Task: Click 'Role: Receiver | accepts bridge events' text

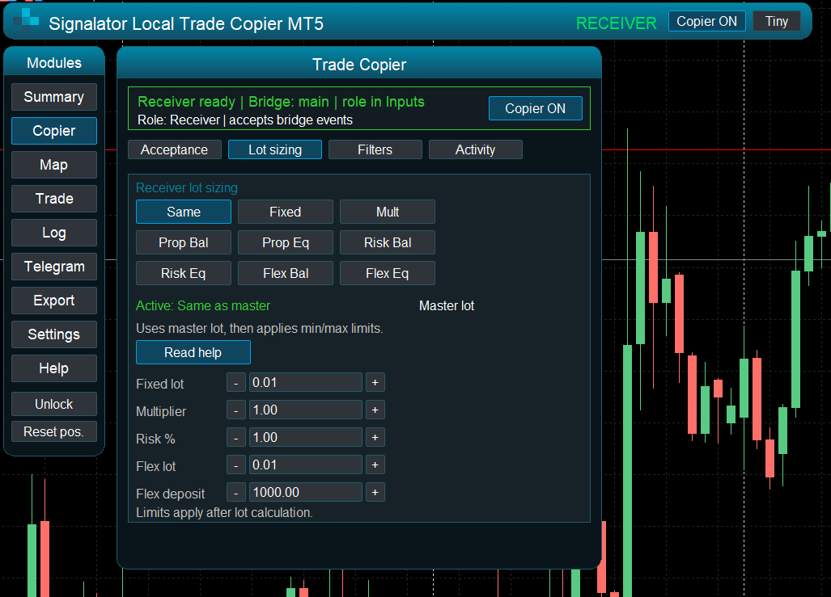Action: [x=245, y=120]
